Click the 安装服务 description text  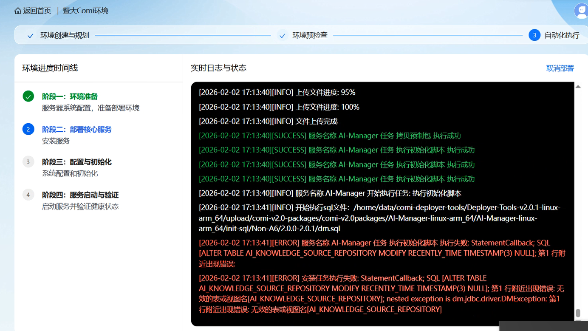click(x=56, y=141)
